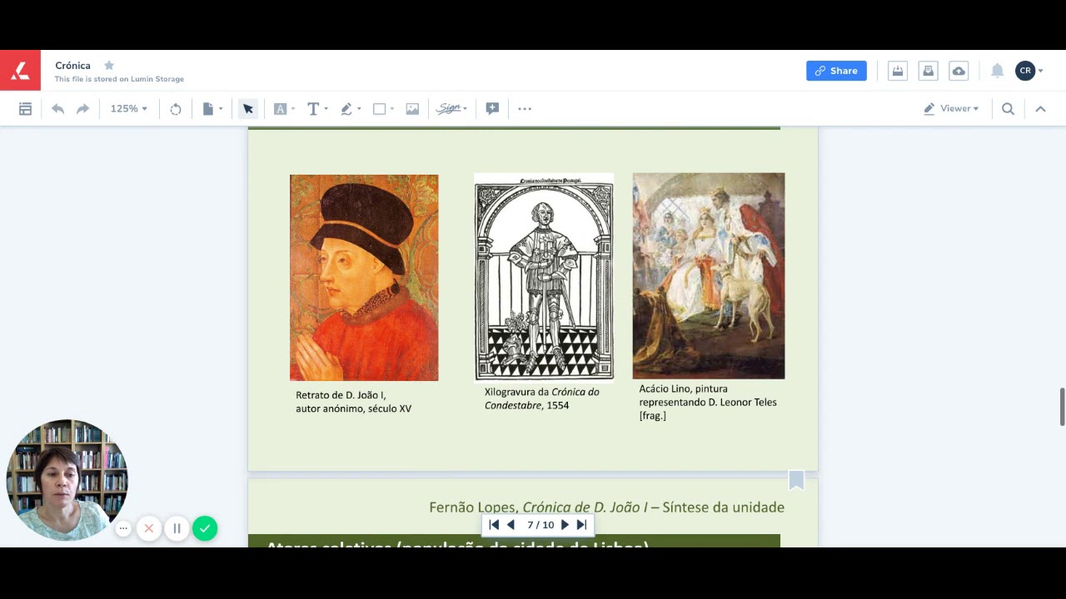This screenshot has width=1066, height=599.
Task: Pause the screen recording
Action: pos(177,528)
